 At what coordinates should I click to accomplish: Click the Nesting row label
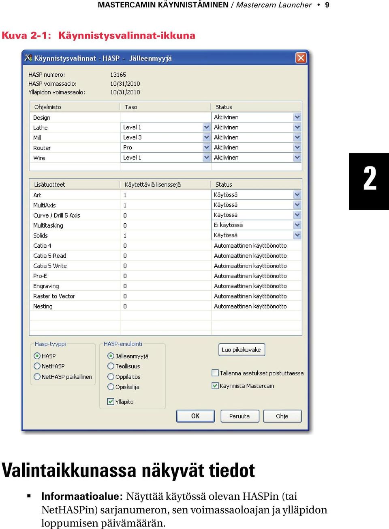tap(43, 307)
